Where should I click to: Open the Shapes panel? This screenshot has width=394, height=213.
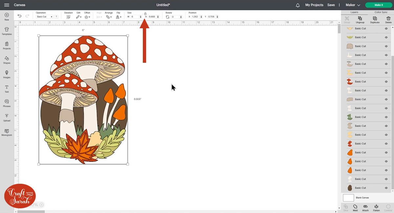click(x=7, y=60)
